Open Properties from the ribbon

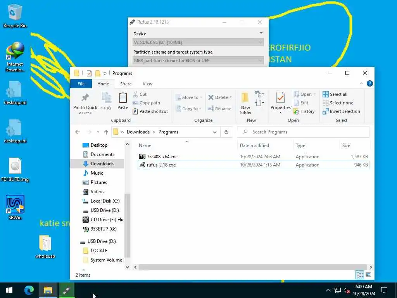pos(280,103)
